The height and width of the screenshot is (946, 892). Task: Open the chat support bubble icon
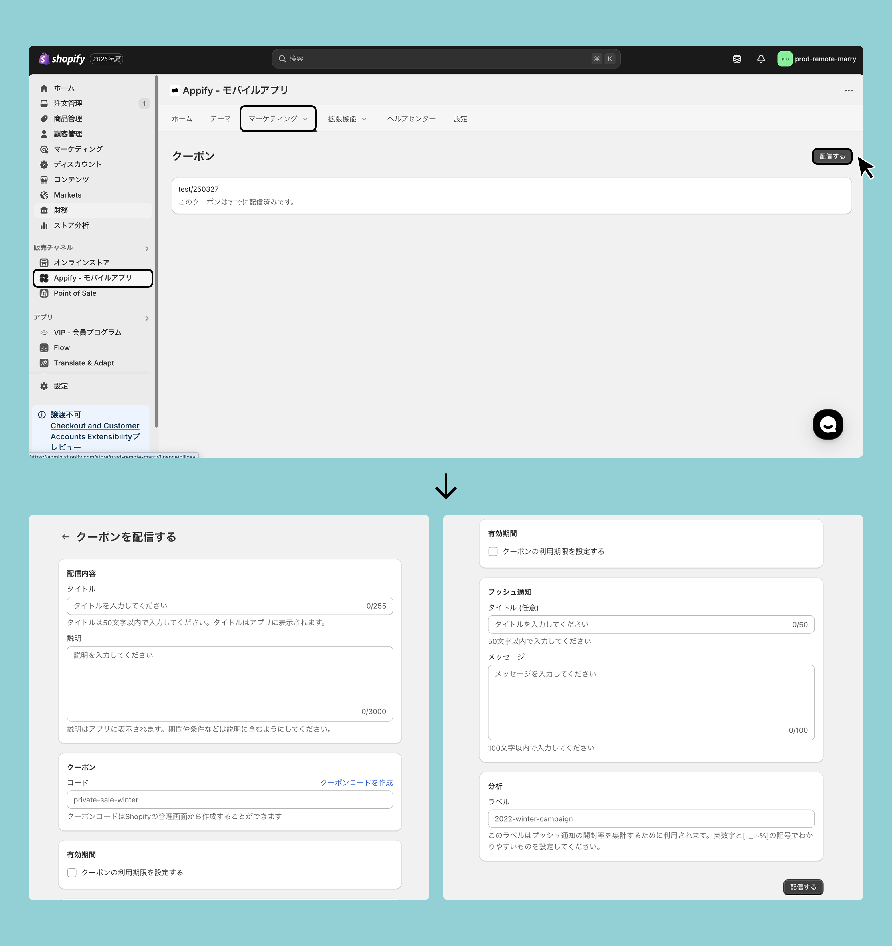click(x=827, y=424)
